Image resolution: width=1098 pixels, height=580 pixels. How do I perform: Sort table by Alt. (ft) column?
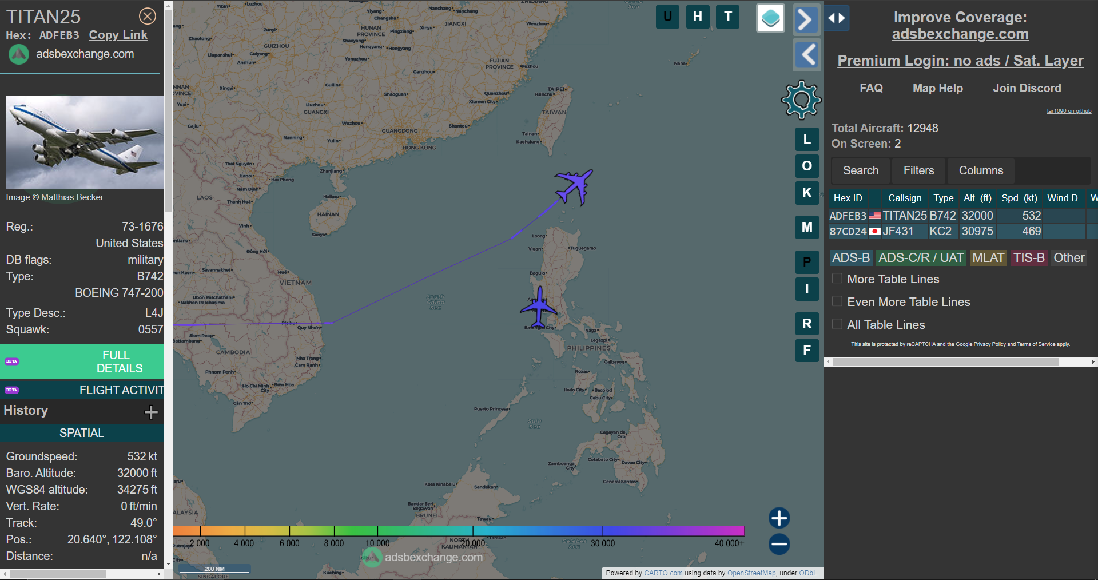tap(977, 198)
